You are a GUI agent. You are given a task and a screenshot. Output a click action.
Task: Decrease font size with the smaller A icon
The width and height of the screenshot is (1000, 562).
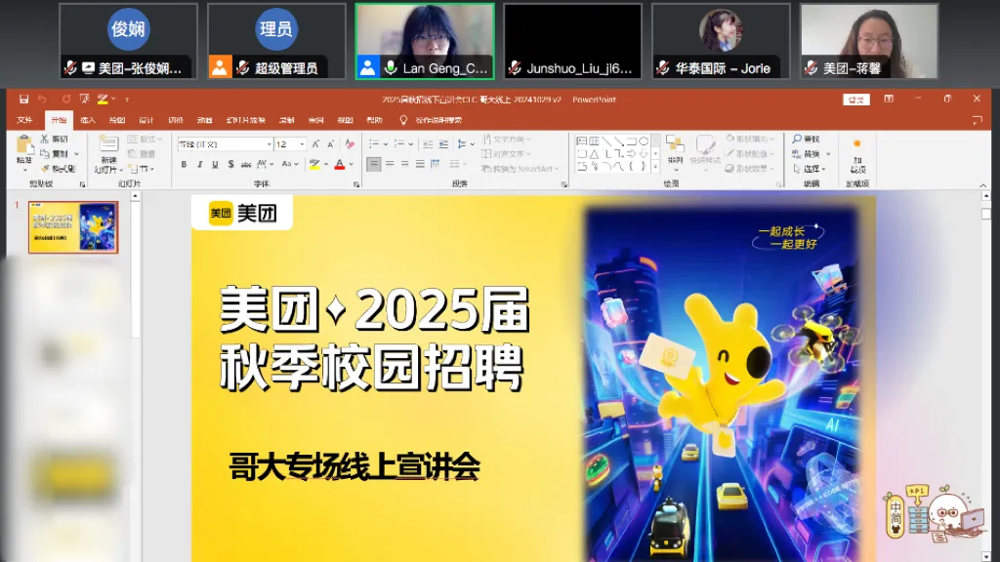pyautogui.click(x=330, y=144)
